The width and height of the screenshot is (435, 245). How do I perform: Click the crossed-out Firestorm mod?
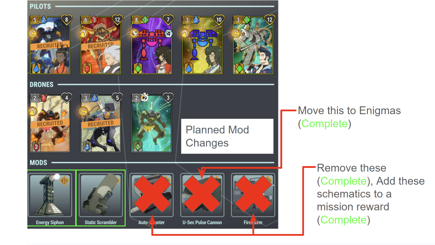(x=253, y=195)
